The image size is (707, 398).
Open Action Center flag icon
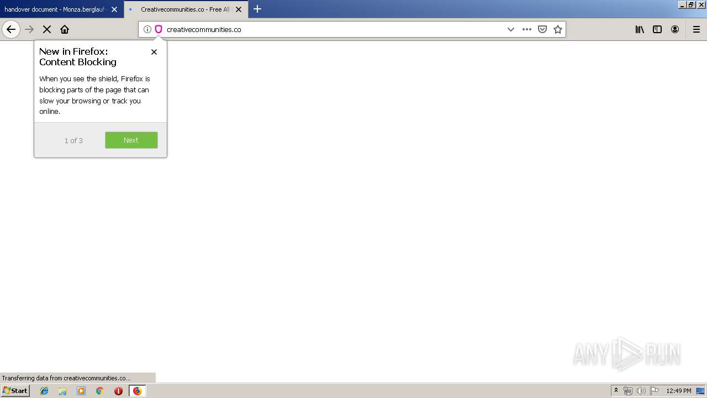click(x=655, y=391)
